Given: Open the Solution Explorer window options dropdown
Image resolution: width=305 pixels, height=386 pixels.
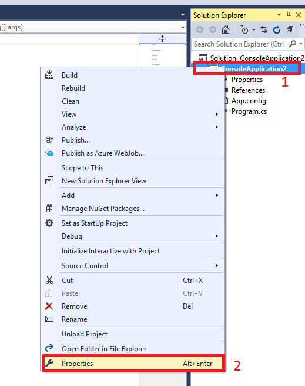Looking at the screenshot, I should pos(279,15).
